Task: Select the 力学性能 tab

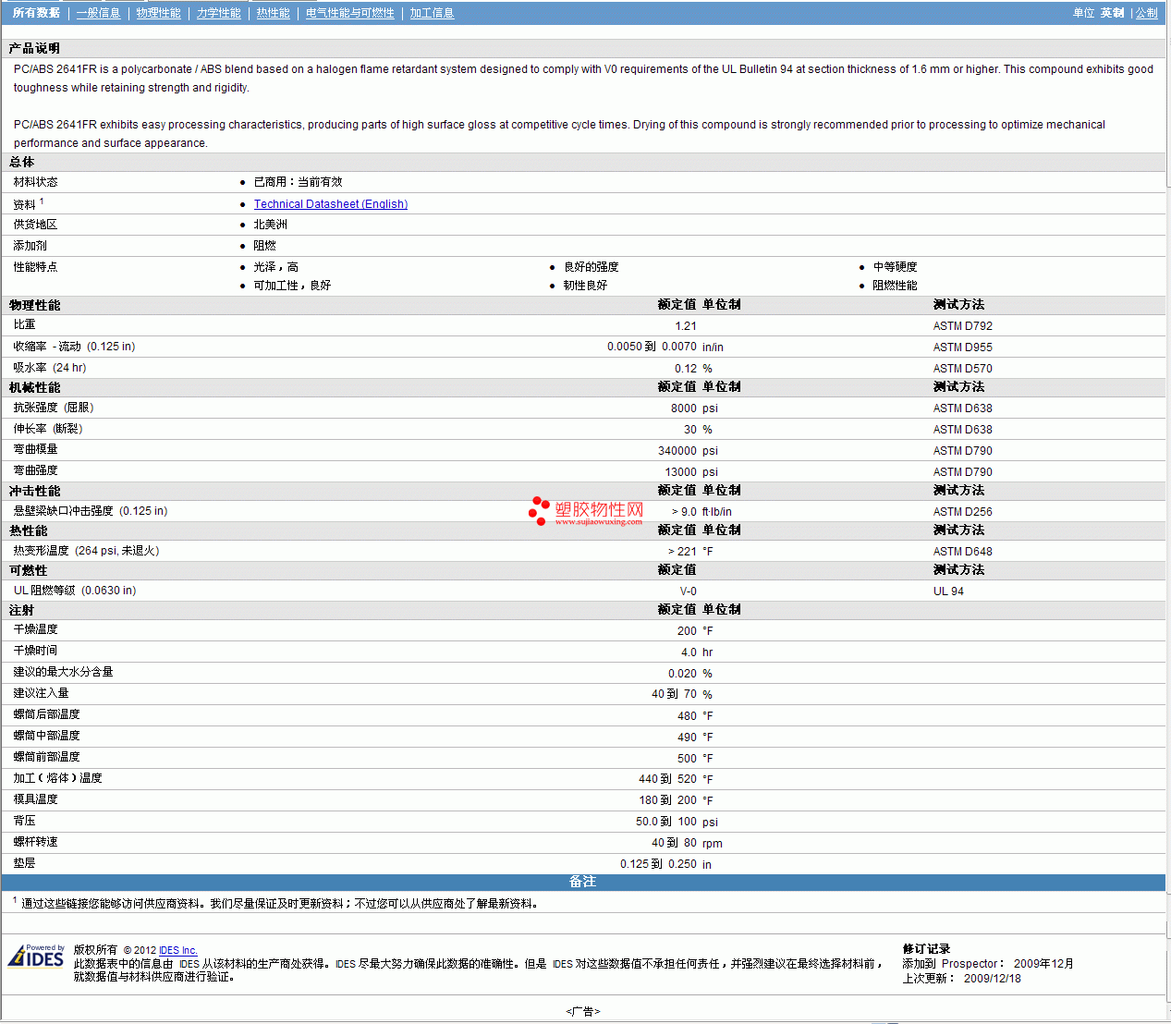Action: click(218, 13)
